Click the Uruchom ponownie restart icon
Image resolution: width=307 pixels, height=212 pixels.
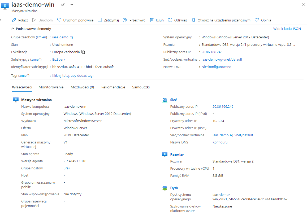(x=59, y=20)
